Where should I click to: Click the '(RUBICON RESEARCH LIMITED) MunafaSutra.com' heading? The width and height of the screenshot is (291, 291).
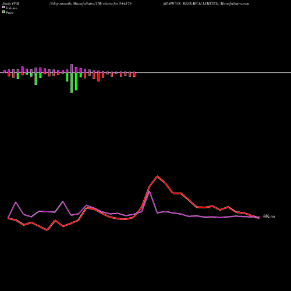coord(206,3)
